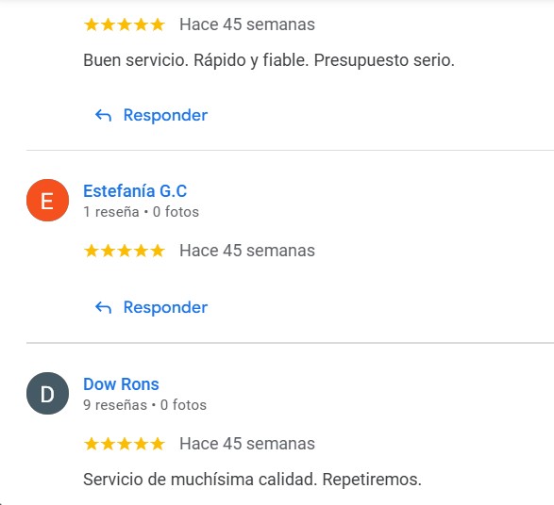Click the reply arrow icon under Estefanía G.C's review
The width and height of the screenshot is (554, 505).
(x=103, y=307)
